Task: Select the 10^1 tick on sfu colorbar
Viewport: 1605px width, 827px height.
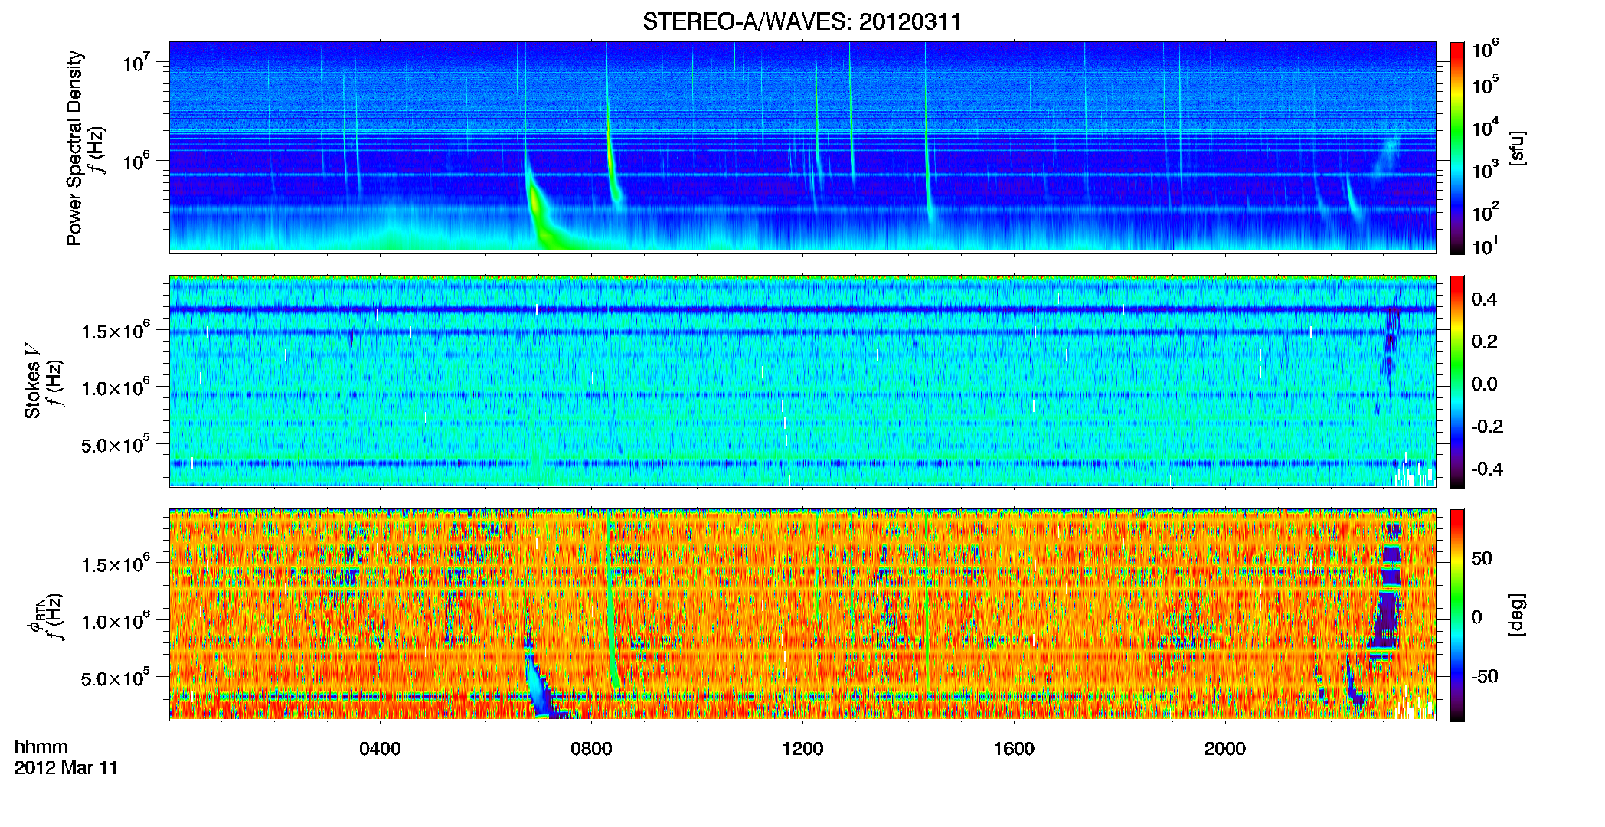Action: point(1486,246)
